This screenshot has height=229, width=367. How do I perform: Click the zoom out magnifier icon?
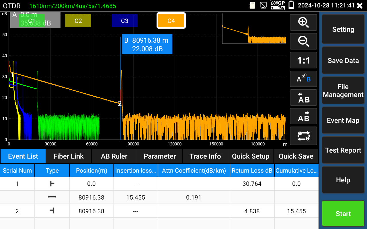point(303,41)
